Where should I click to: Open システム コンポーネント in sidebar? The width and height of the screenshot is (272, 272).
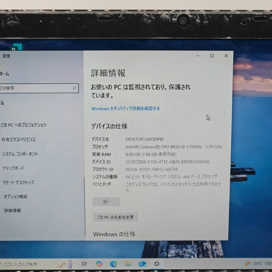(x=20, y=154)
